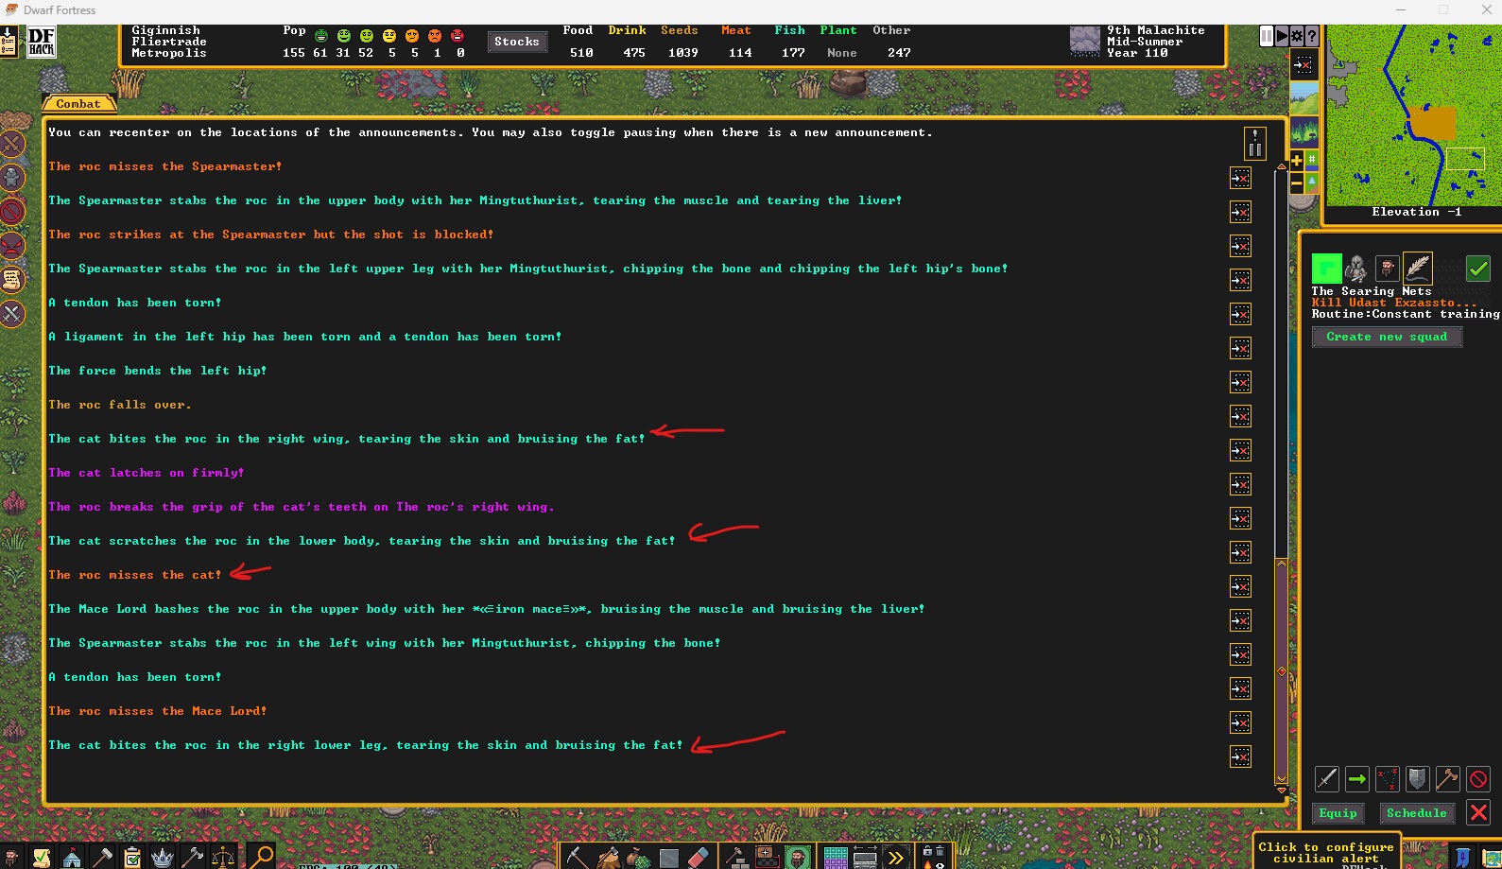Open the purple grid zones icon

[836, 858]
